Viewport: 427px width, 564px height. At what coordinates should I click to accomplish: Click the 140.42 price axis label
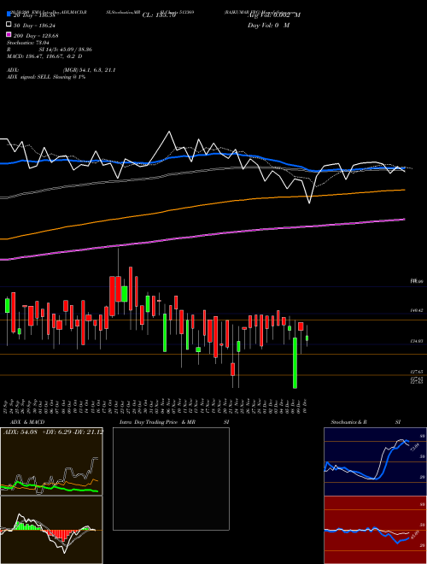417,310
